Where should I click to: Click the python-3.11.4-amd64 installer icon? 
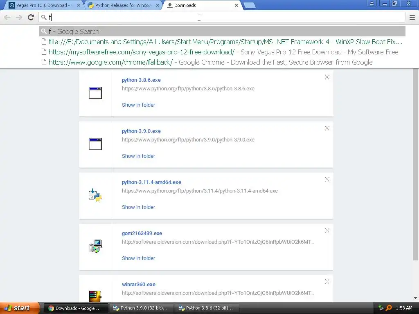click(95, 195)
